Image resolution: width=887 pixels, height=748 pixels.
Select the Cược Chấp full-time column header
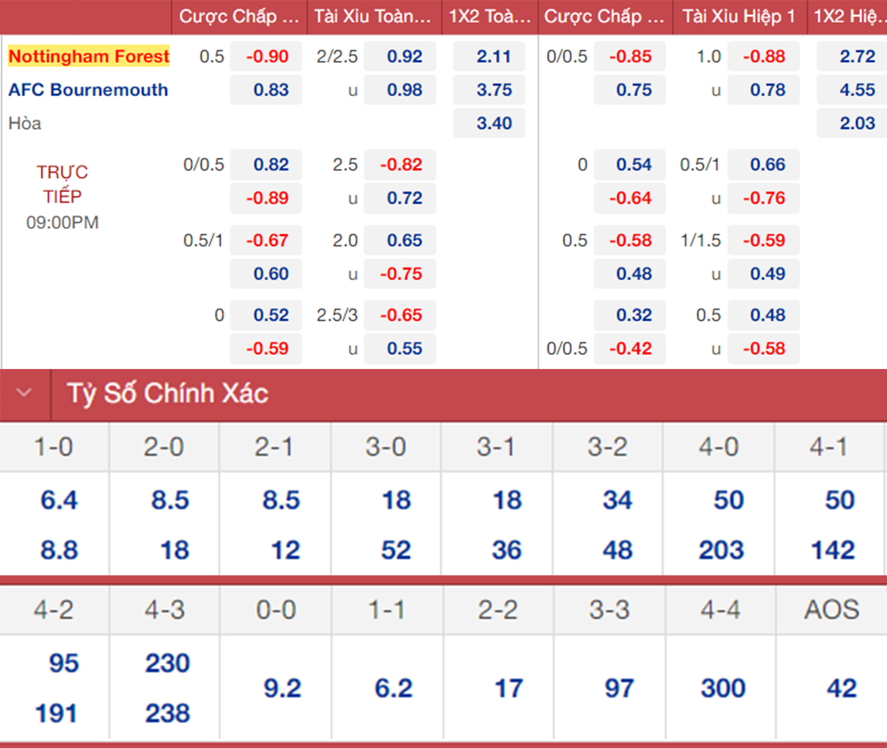point(239,17)
